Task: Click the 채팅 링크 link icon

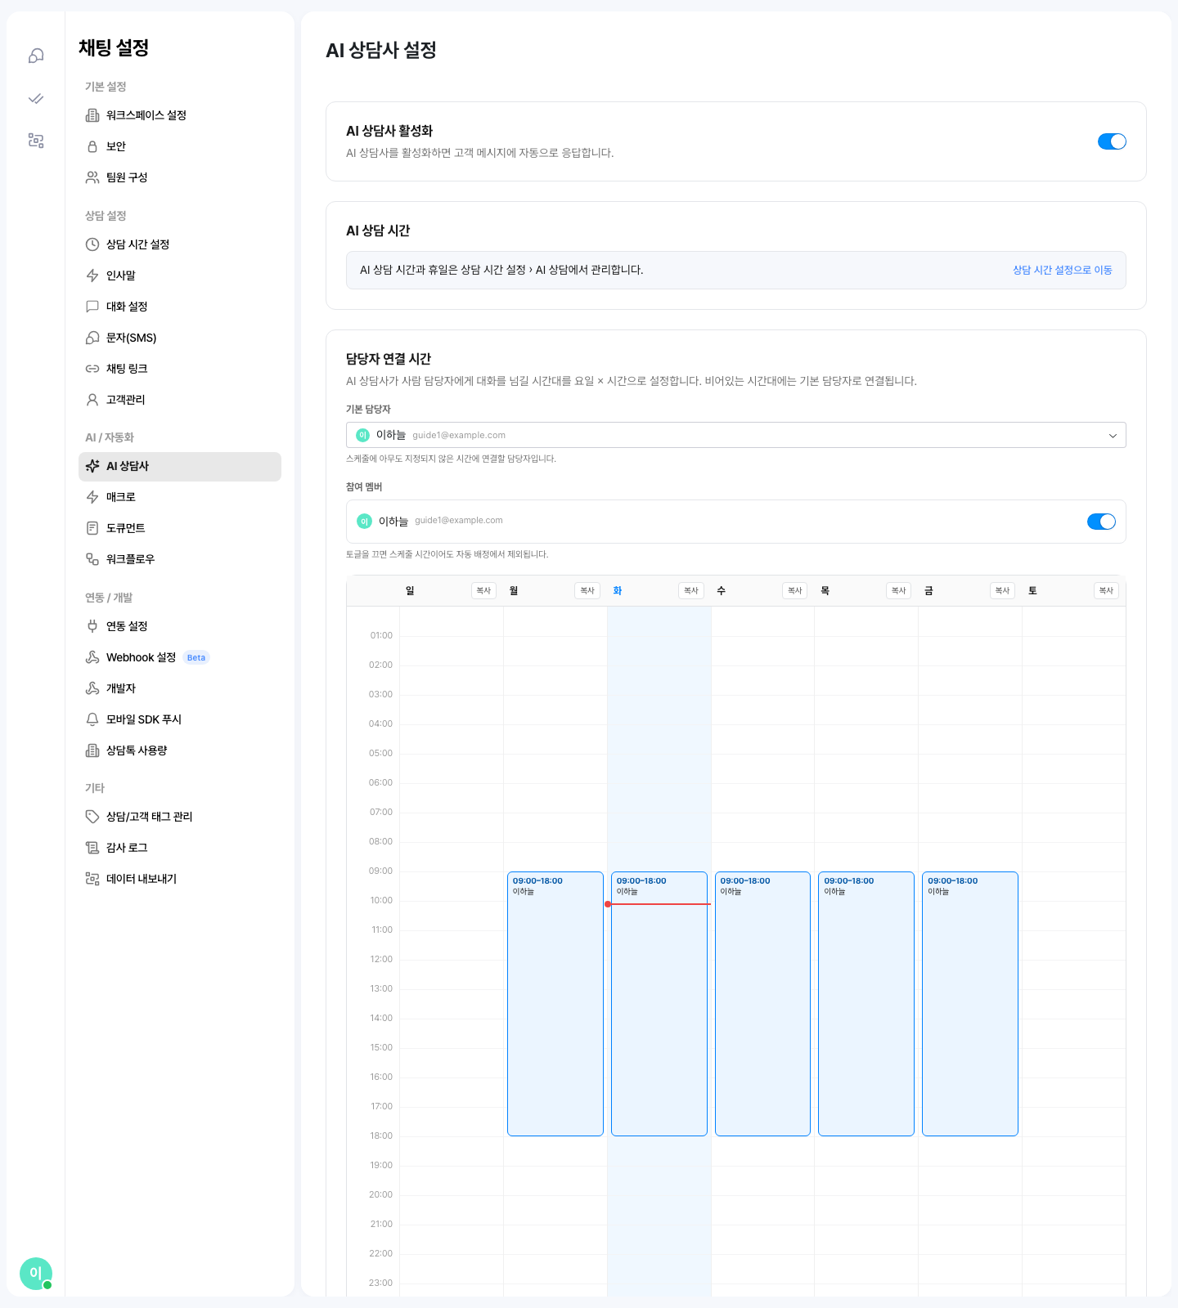Action: coord(92,369)
